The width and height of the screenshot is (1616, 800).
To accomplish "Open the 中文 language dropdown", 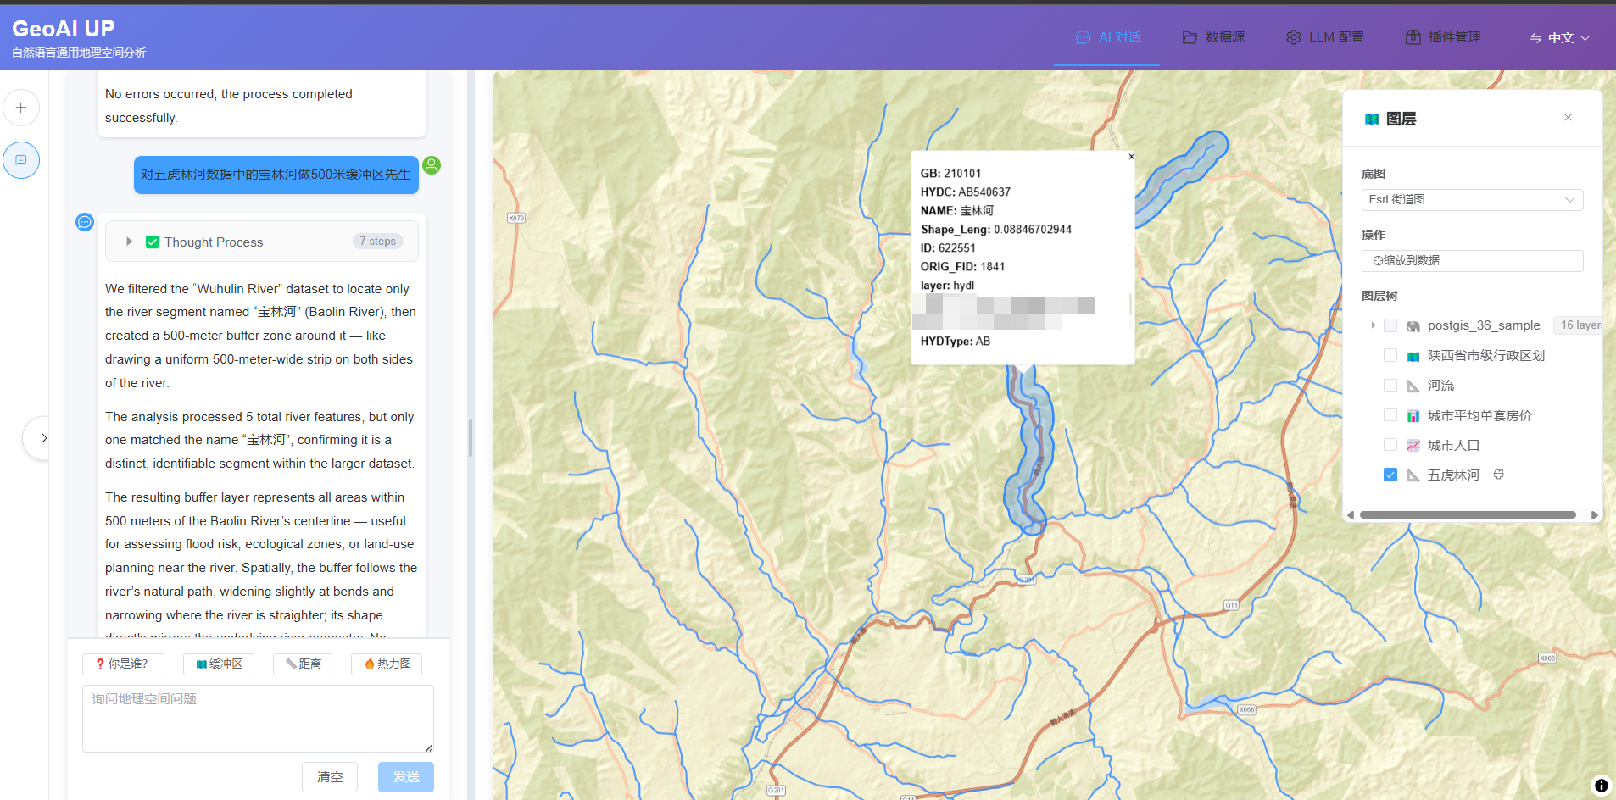I will click(x=1560, y=37).
